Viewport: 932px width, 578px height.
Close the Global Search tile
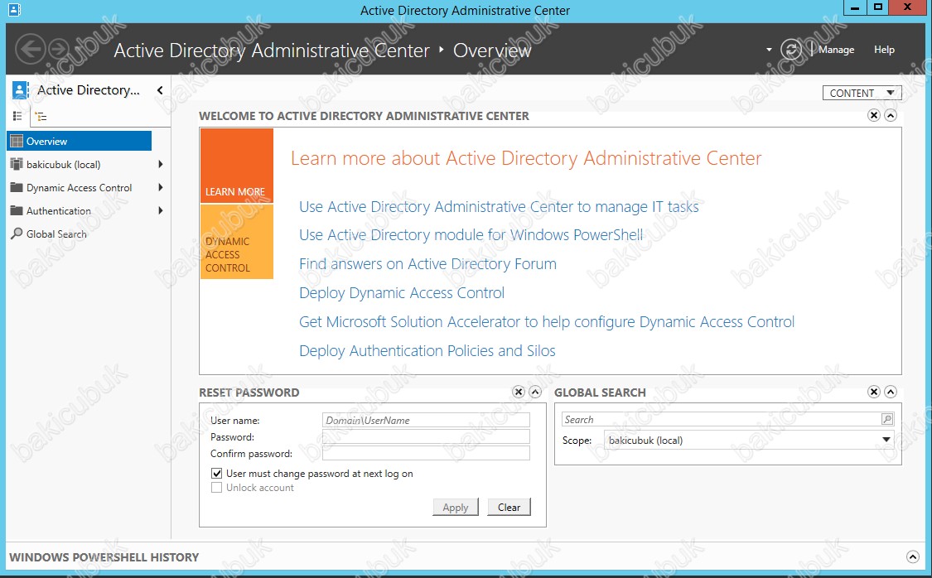874,392
